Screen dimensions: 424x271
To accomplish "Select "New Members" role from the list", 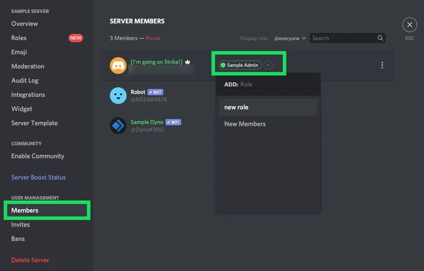I will coord(268,124).
